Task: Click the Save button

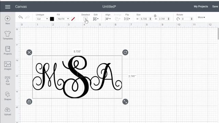Action: click(x=215, y=6)
